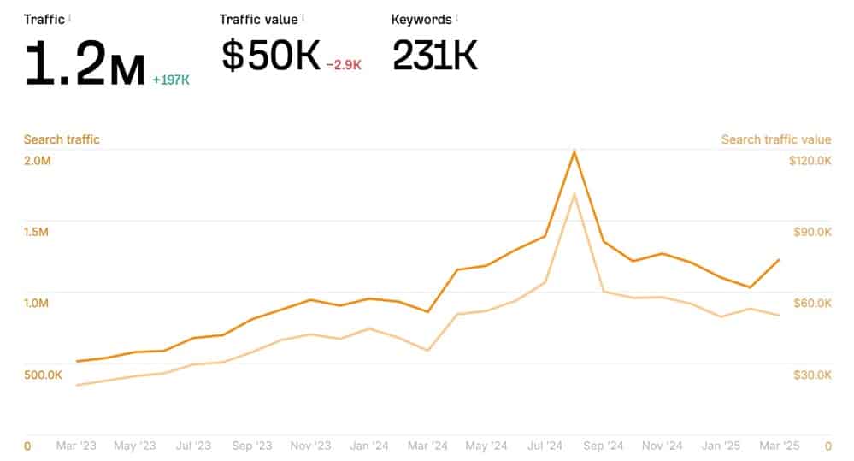Click the Sep '24 axis label
The image size is (854, 461).
point(603,446)
